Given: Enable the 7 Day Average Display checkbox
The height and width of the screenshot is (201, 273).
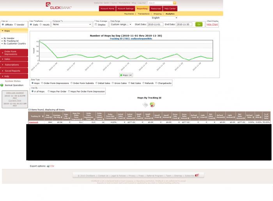Looking at the screenshot, I should pyautogui.click(x=96, y=24).
